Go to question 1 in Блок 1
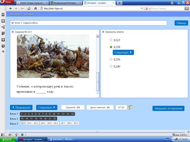The height and width of the screenshot is (142, 190). pos(22,114)
